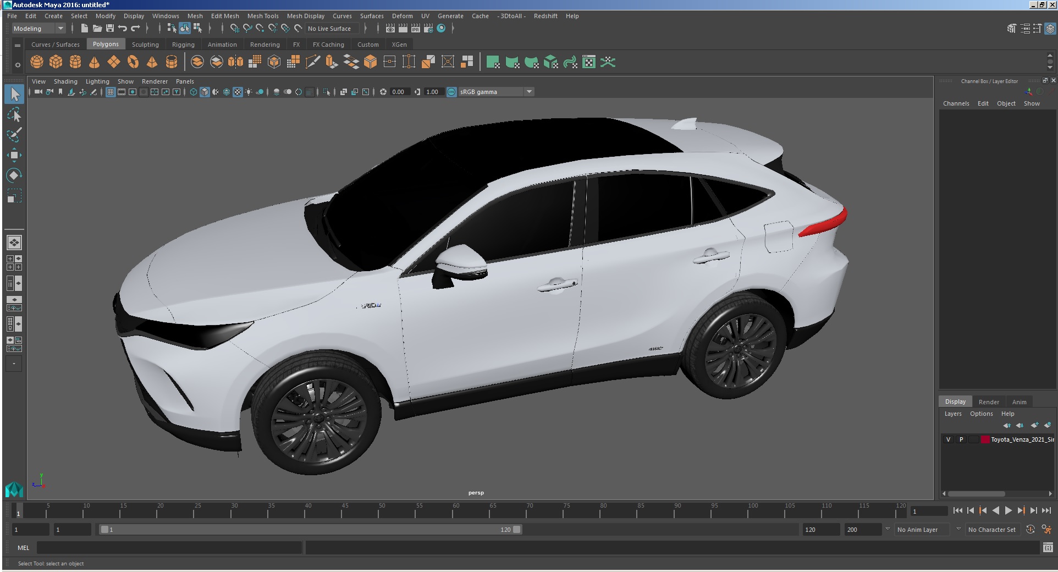Toggle wireframe shading in viewport

pos(194,92)
